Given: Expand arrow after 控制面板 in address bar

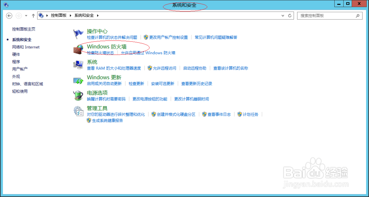Looking at the screenshot, I should coord(71,15).
